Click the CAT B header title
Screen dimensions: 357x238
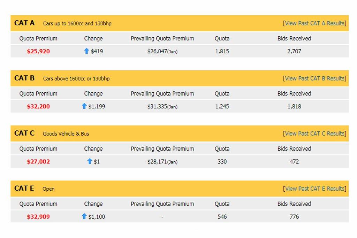click(24, 78)
